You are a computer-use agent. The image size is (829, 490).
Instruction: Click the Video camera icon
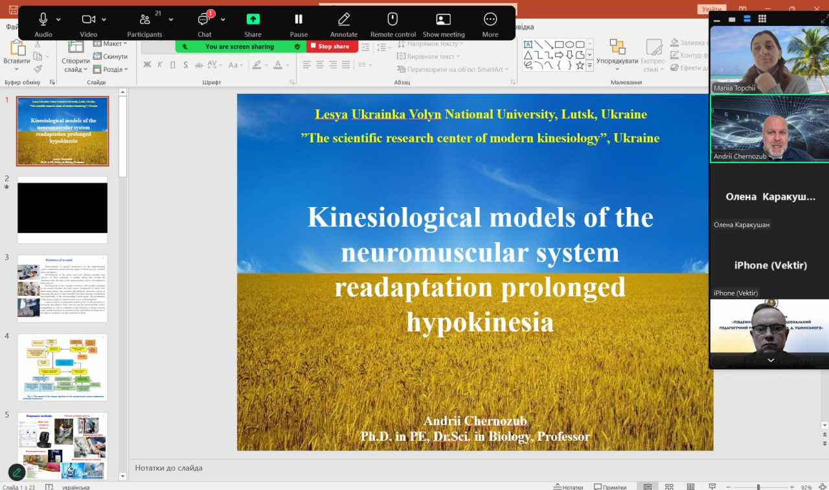89,19
